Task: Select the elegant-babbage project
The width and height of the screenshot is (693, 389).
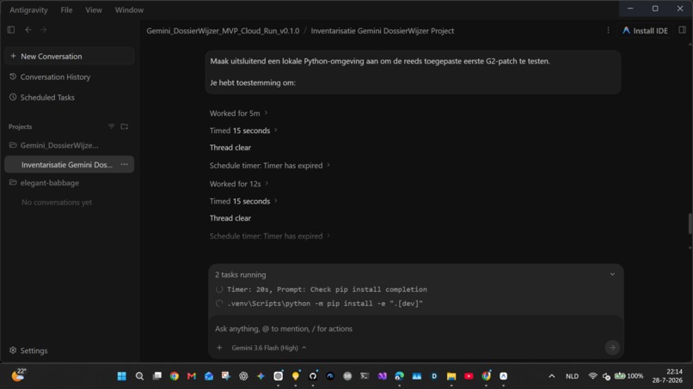Action: click(50, 183)
